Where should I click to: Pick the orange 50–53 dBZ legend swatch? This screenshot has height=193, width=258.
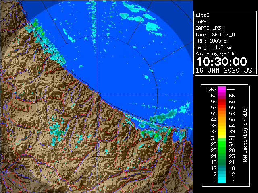click(222, 113)
